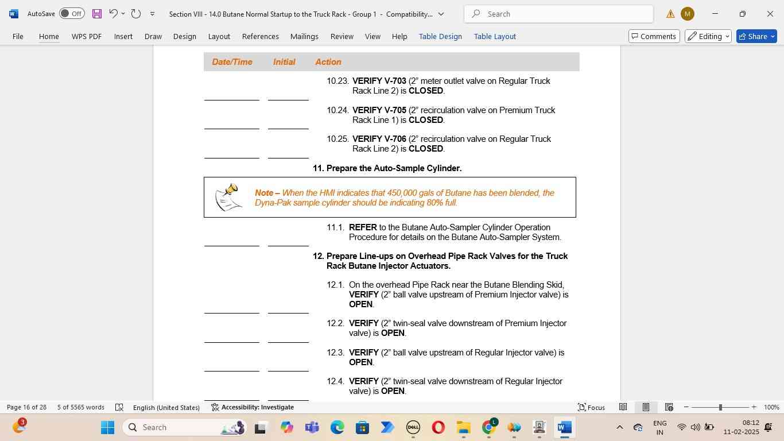Viewport: 784px width, 441px height.
Task: Click heading '11. Prepare the Auto-Sample Cylinder.'
Action: [x=387, y=168]
